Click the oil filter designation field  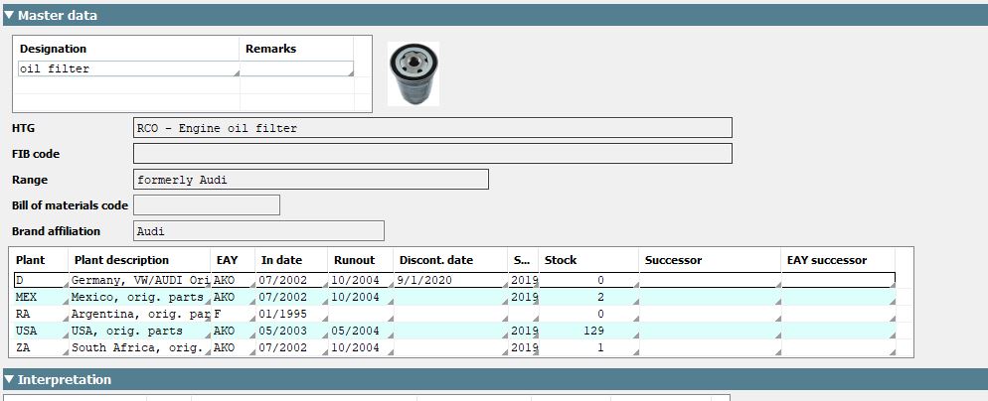[129, 69]
